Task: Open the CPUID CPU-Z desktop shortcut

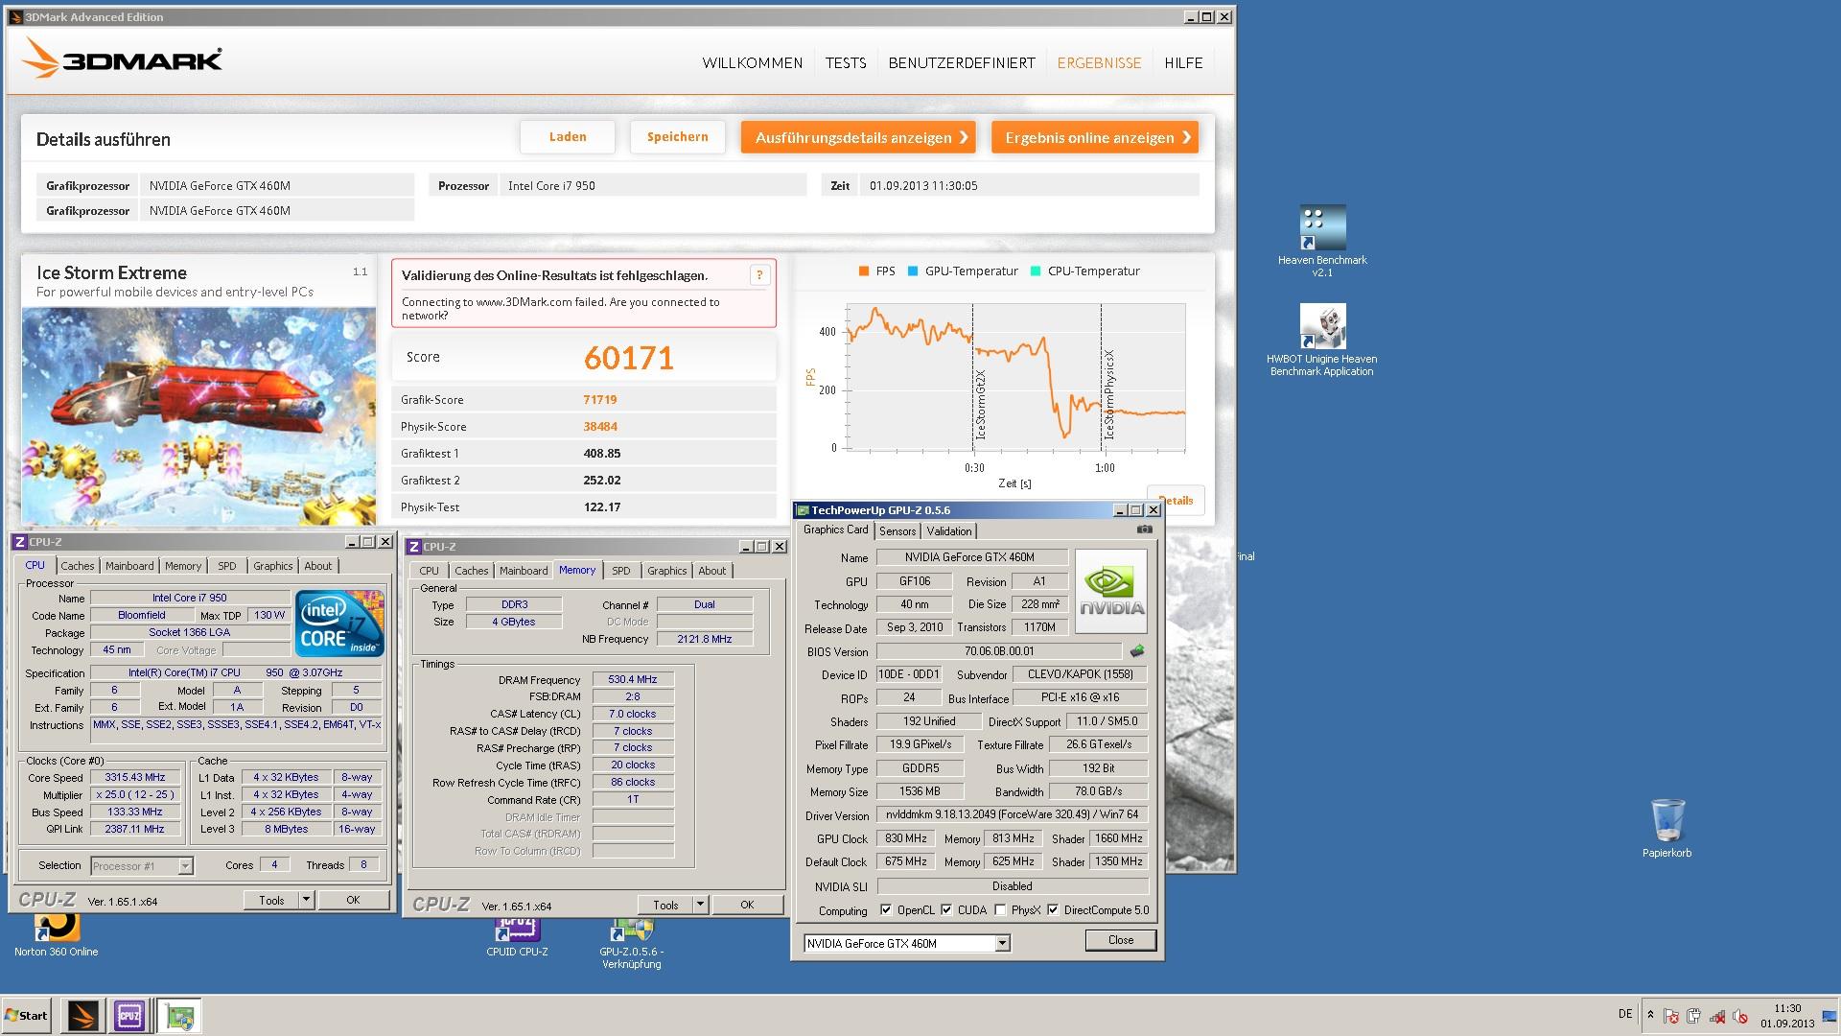Action: (x=517, y=938)
